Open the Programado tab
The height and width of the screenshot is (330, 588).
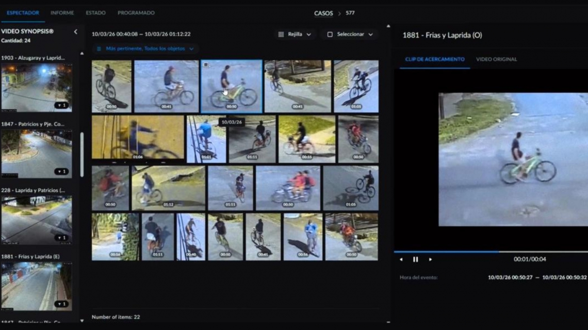click(136, 13)
